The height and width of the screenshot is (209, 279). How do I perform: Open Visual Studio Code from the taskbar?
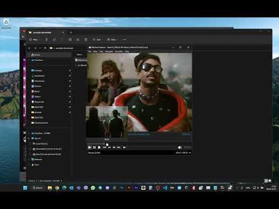[x=165, y=188]
